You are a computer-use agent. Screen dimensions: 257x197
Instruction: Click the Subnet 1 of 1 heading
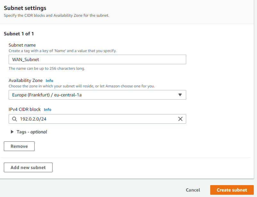click(19, 34)
